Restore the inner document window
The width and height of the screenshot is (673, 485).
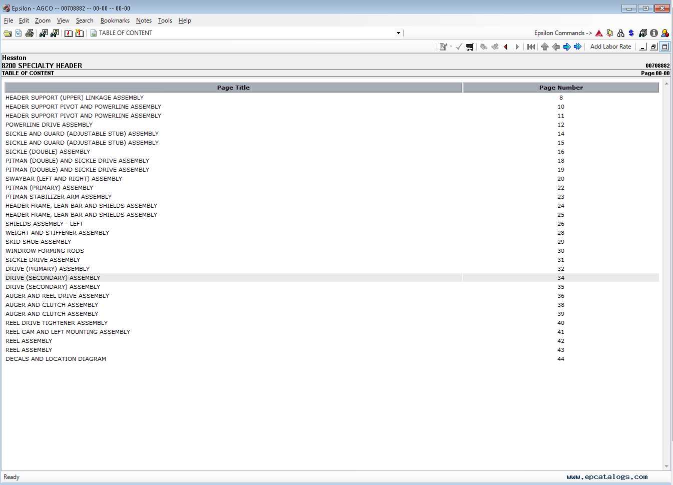654,47
